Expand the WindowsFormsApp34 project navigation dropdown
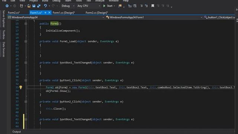 pyautogui.click(x=103, y=17)
